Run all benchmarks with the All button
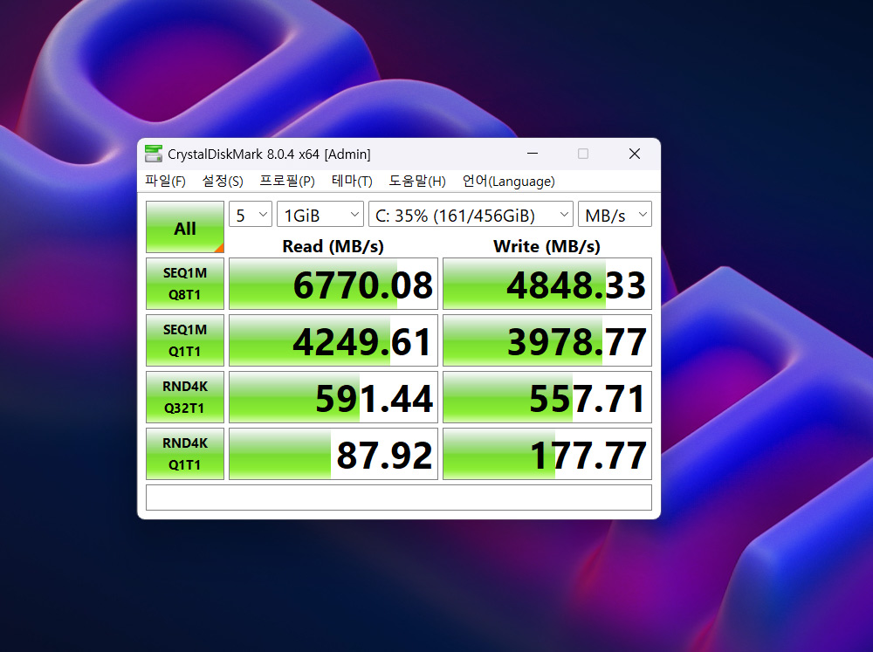Viewport: 873px width, 652px height. [185, 227]
